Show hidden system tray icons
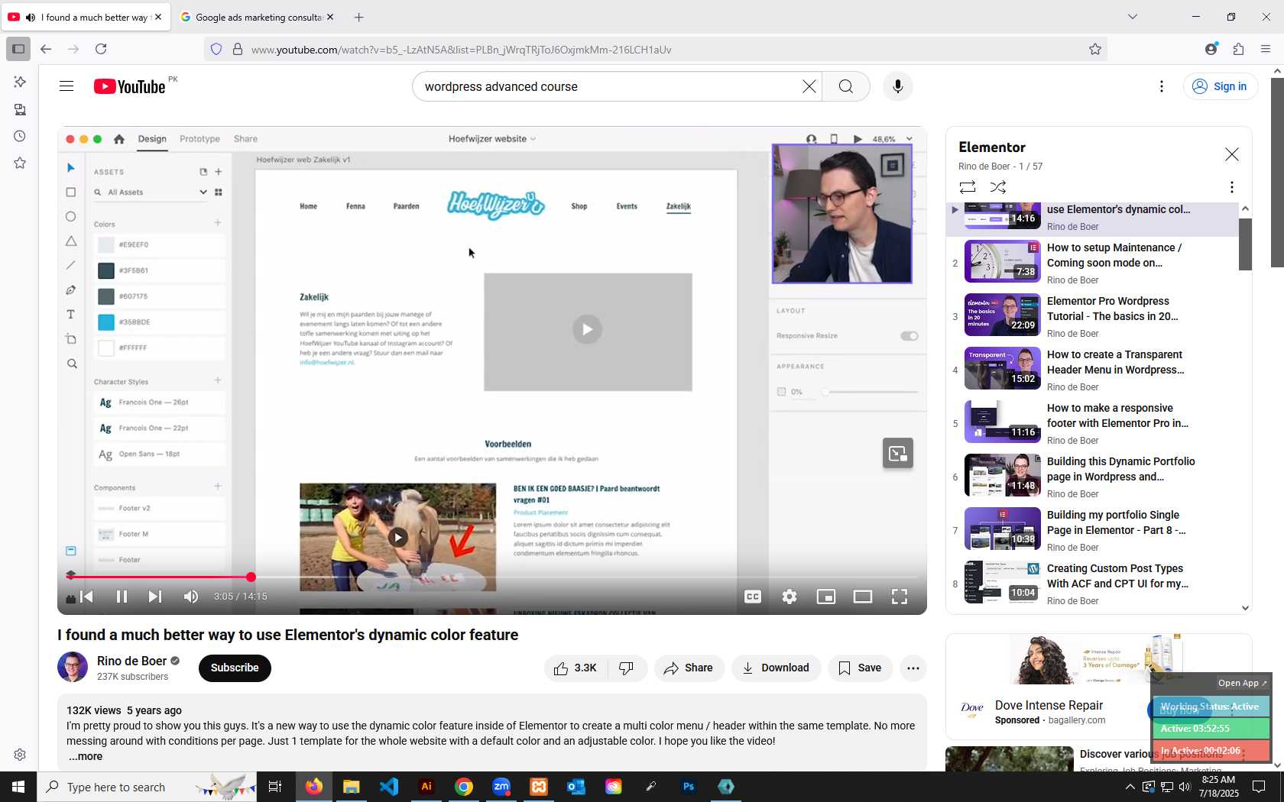Viewport: 1284px width, 802px height. pyautogui.click(x=1130, y=787)
